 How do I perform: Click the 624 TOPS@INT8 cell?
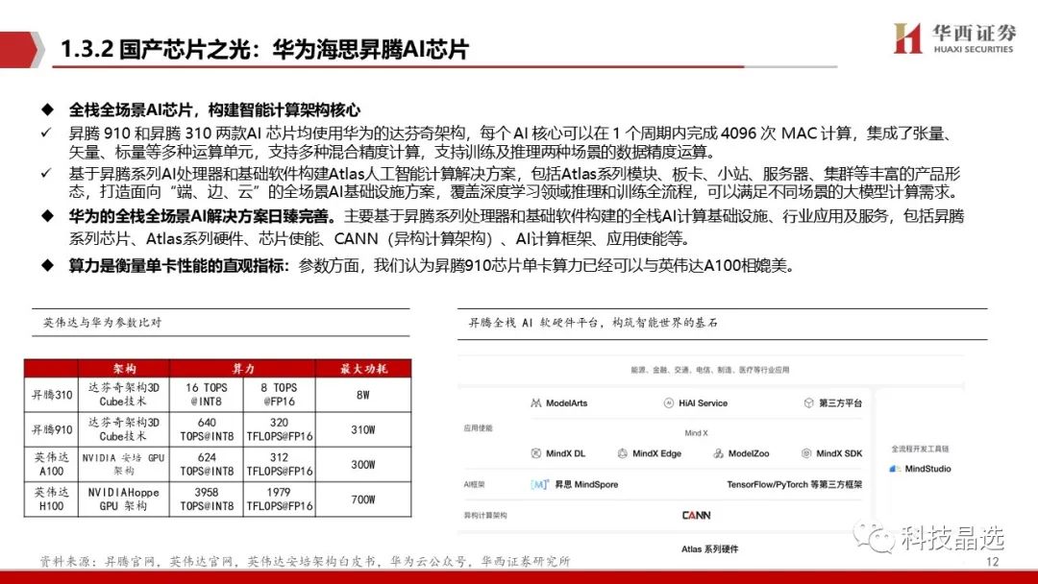(207, 464)
